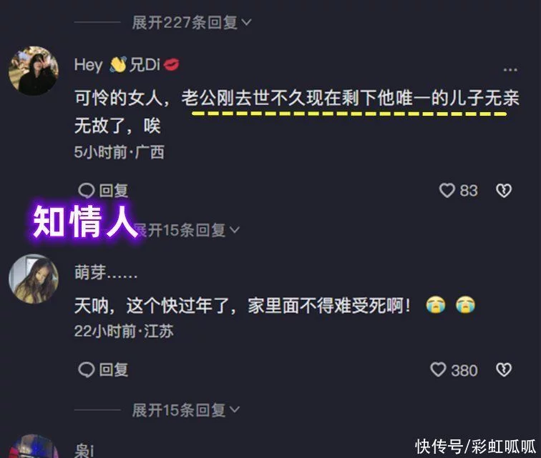
Task: Click the 380 like count
Action: pos(464,370)
